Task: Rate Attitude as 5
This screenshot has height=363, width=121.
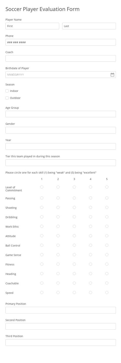Action: 107,236
